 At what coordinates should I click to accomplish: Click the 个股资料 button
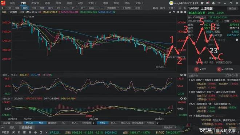coord(127,8)
